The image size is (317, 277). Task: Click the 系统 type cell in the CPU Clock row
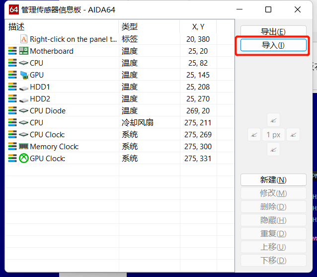(130, 135)
